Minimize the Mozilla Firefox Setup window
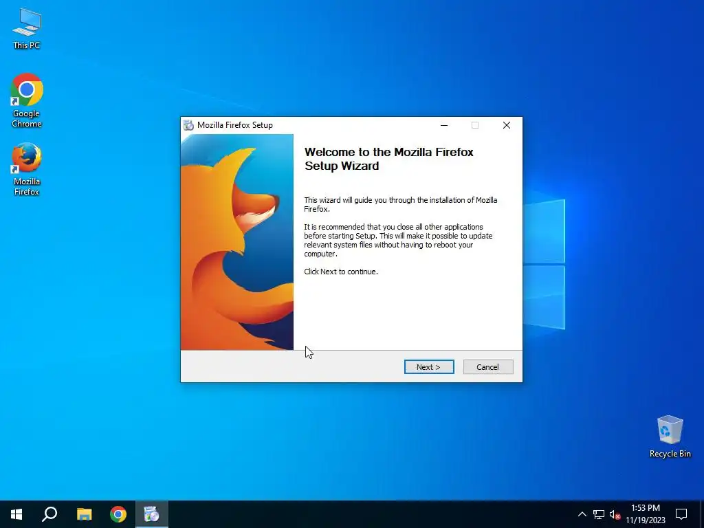704x528 pixels. (444, 125)
